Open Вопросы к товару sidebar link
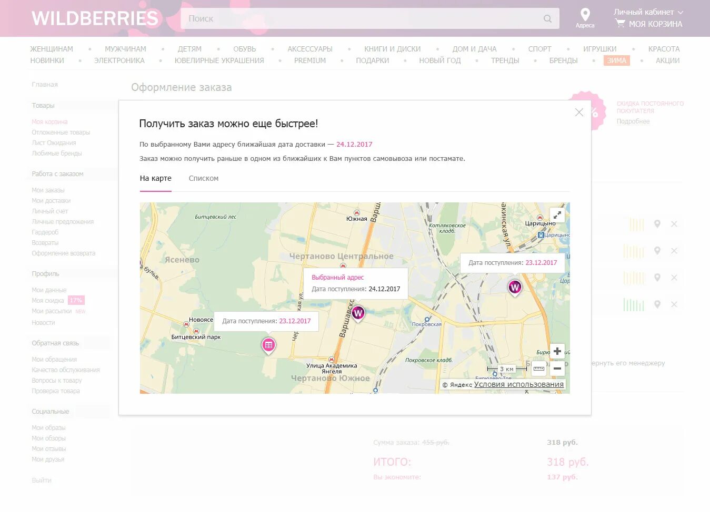 [57, 381]
